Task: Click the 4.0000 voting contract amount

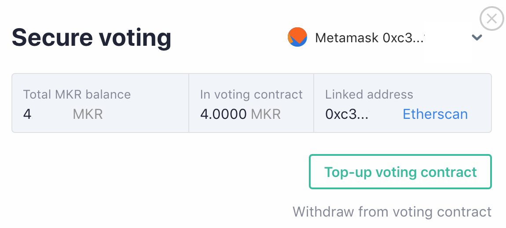Action: pos(223,114)
